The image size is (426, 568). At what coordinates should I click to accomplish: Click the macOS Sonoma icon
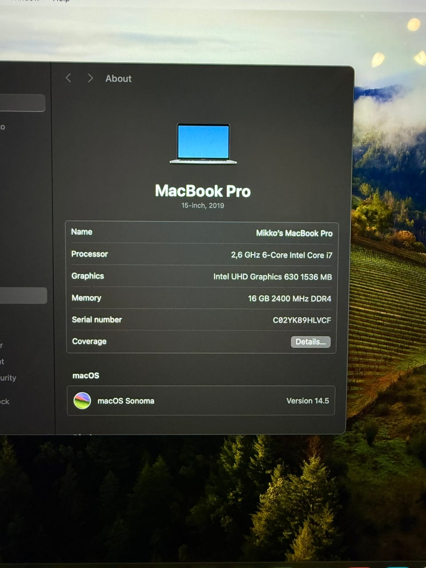[x=82, y=401]
